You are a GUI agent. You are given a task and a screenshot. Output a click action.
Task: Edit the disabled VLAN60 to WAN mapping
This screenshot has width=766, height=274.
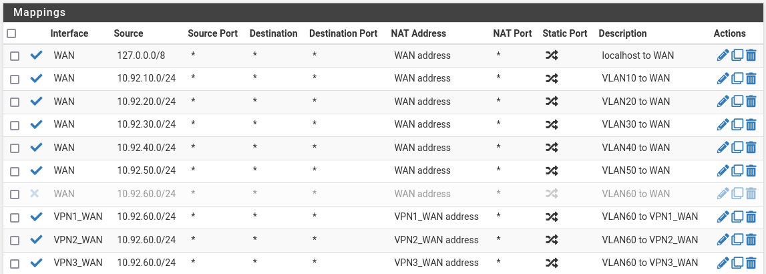pyautogui.click(x=723, y=194)
